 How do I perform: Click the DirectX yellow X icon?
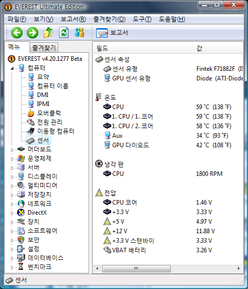21,213
